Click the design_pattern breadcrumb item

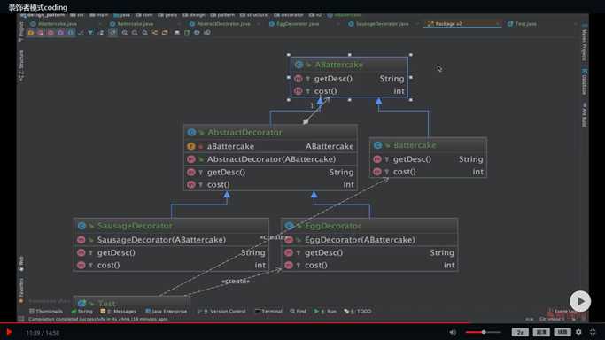click(43, 15)
